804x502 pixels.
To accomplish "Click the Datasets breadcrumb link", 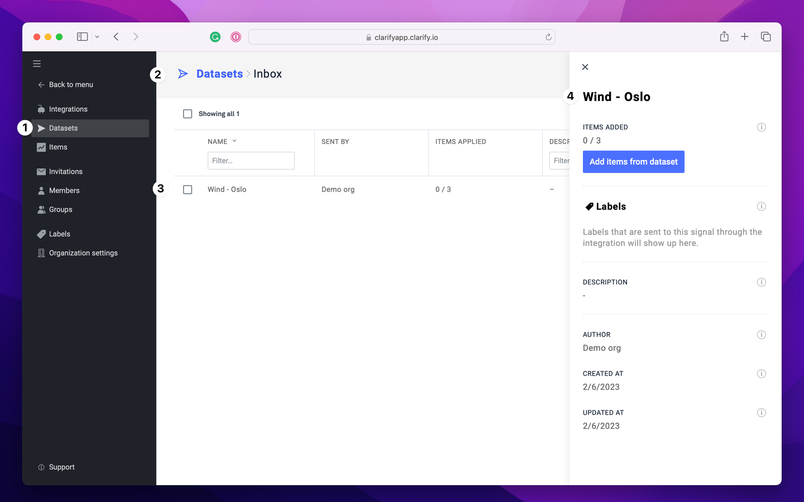I will (219, 74).
